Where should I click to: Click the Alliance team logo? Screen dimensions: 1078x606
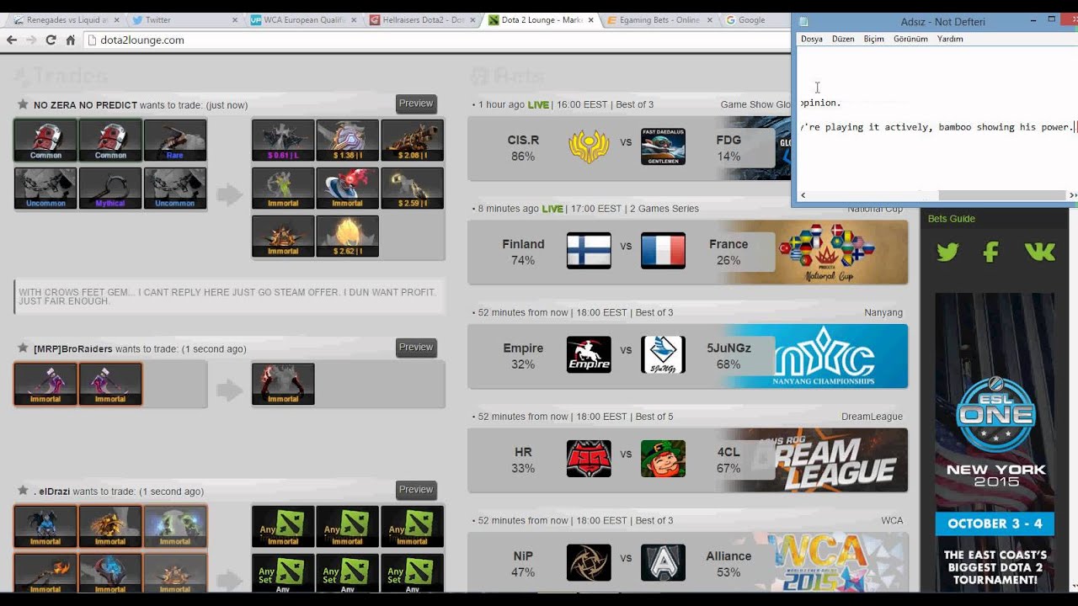[663, 563]
